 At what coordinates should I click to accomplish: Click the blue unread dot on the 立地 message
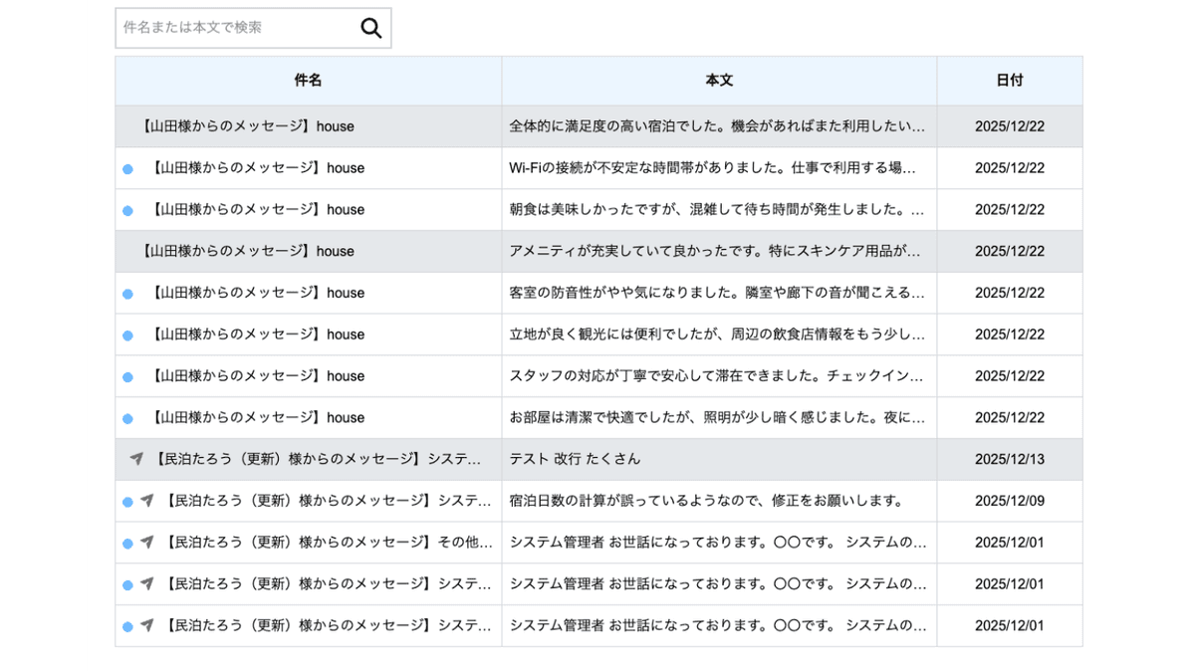[126, 335]
